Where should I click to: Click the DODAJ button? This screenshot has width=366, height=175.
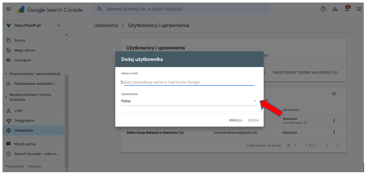pos(254,120)
